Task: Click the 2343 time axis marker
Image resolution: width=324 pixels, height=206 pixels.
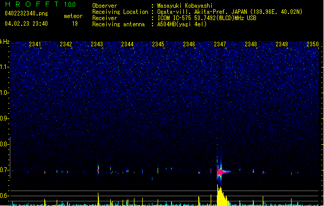Action: (97, 44)
